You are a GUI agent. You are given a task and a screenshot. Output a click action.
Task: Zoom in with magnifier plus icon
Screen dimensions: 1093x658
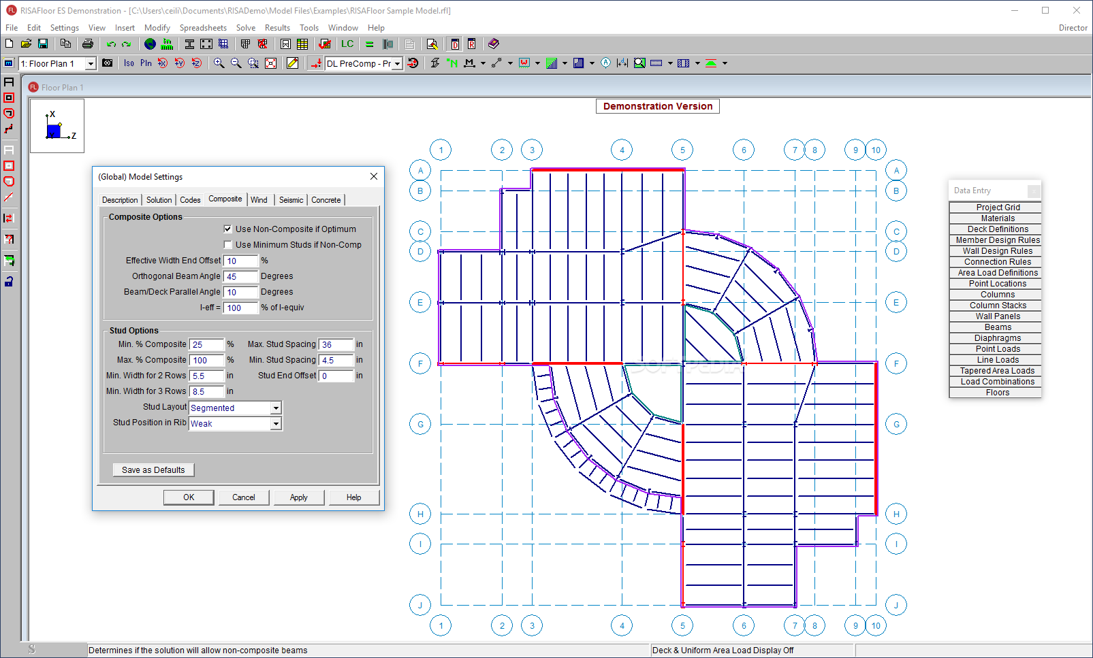coord(219,63)
